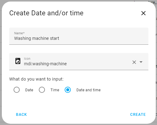The height and width of the screenshot is (125, 157).
Task: Clear the selected mdi:washing-machine icon
Action: (134, 62)
